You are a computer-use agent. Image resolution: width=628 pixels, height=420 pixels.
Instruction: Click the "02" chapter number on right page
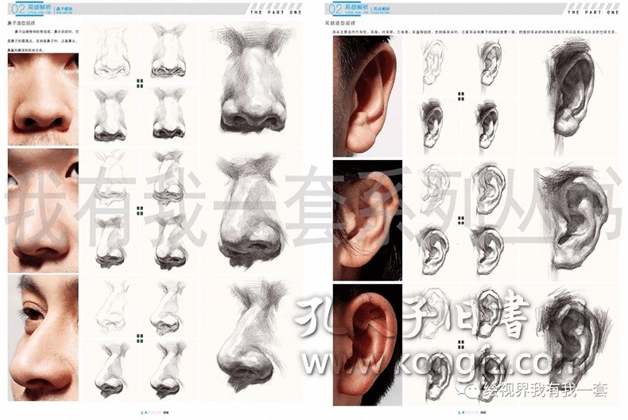[x=335, y=9]
